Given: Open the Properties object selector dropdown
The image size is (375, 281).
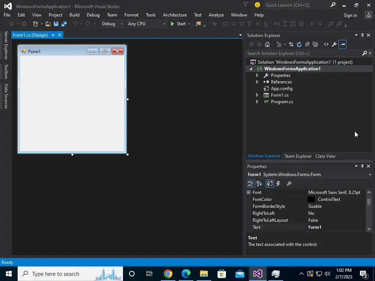Looking at the screenshot, I should (x=370, y=175).
